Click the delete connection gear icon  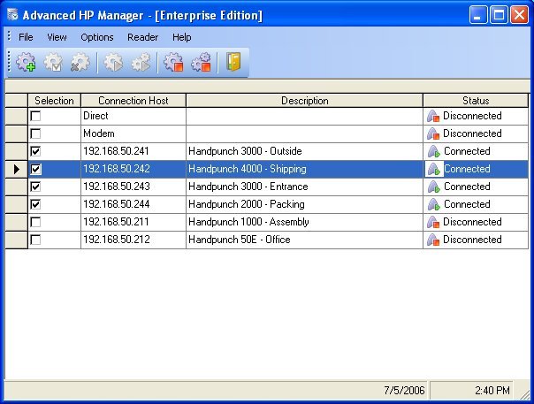click(80, 63)
